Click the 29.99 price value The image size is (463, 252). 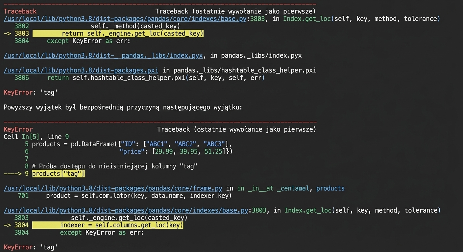point(163,152)
